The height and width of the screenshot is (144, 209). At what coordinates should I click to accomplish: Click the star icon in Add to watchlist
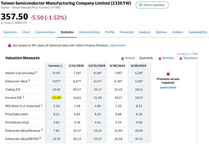140,5
